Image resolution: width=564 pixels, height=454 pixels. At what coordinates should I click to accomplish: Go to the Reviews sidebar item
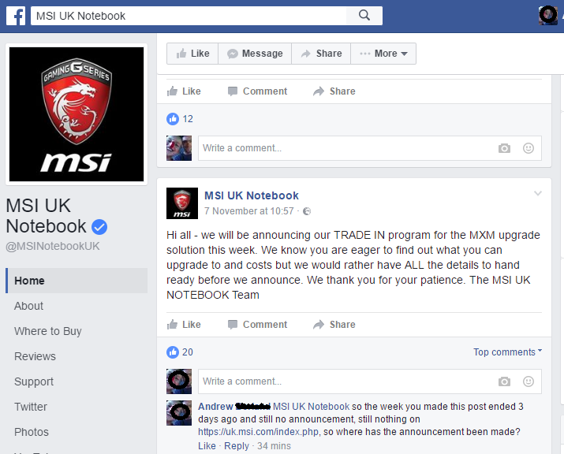pos(35,356)
